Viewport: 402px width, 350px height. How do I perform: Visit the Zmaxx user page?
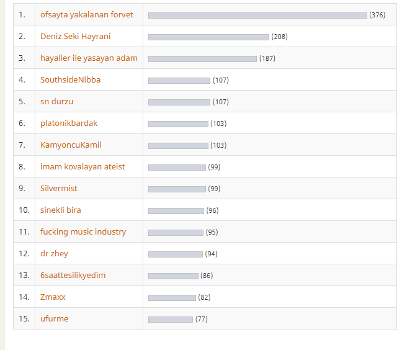click(53, 297)
